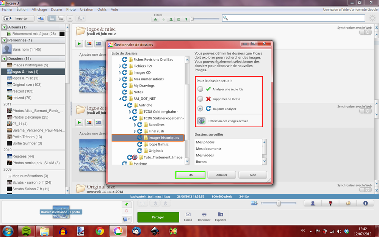The image size is (379, 237).
Task: Click the Google account connection link
Action: click(350, 9)
